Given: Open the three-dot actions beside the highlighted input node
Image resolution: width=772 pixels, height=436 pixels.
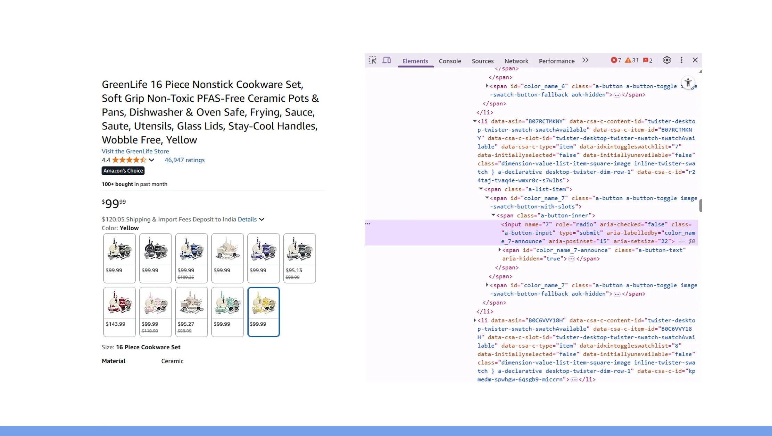Looking at the screenshot, I should click(x=367, y=224).
